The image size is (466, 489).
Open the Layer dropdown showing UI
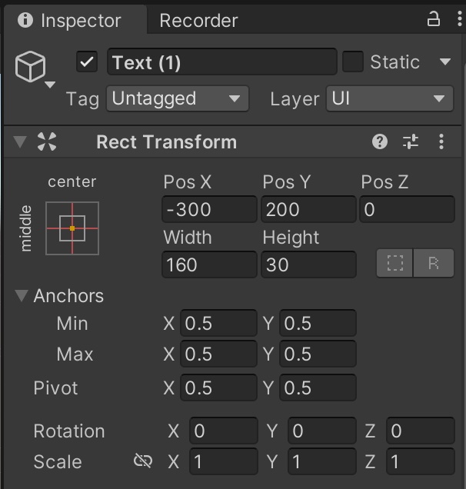[x=389, y=98]
